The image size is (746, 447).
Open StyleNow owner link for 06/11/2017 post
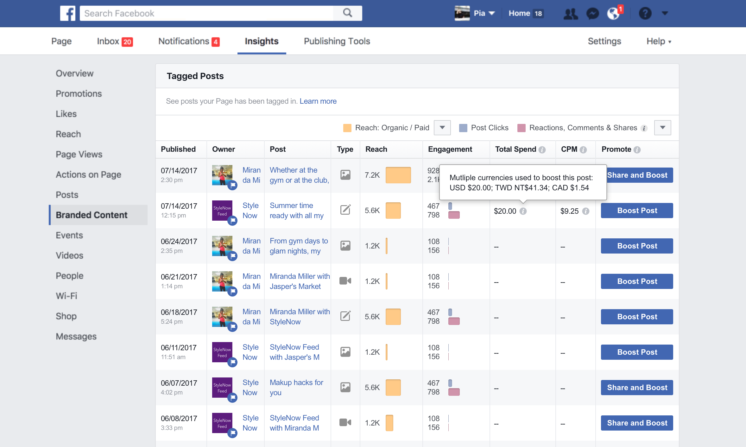pos(250,352)
